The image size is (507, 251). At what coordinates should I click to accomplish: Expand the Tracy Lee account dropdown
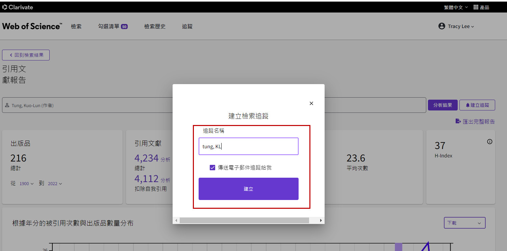(461, 26)
